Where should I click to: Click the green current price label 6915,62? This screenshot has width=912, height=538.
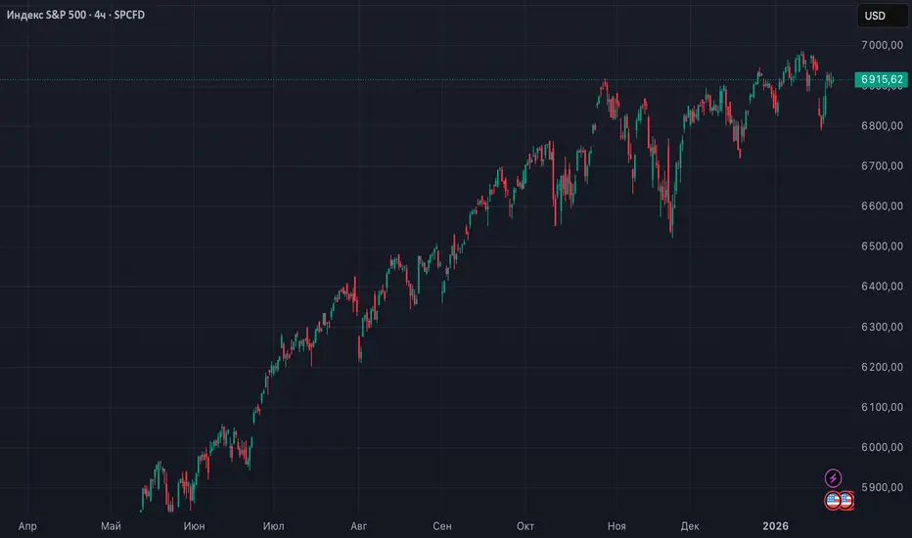tap(882, 79)
